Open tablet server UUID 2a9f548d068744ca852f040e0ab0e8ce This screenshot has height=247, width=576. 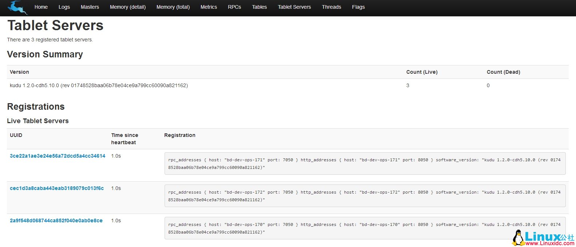pyautogui.click(x=56, y=220)
